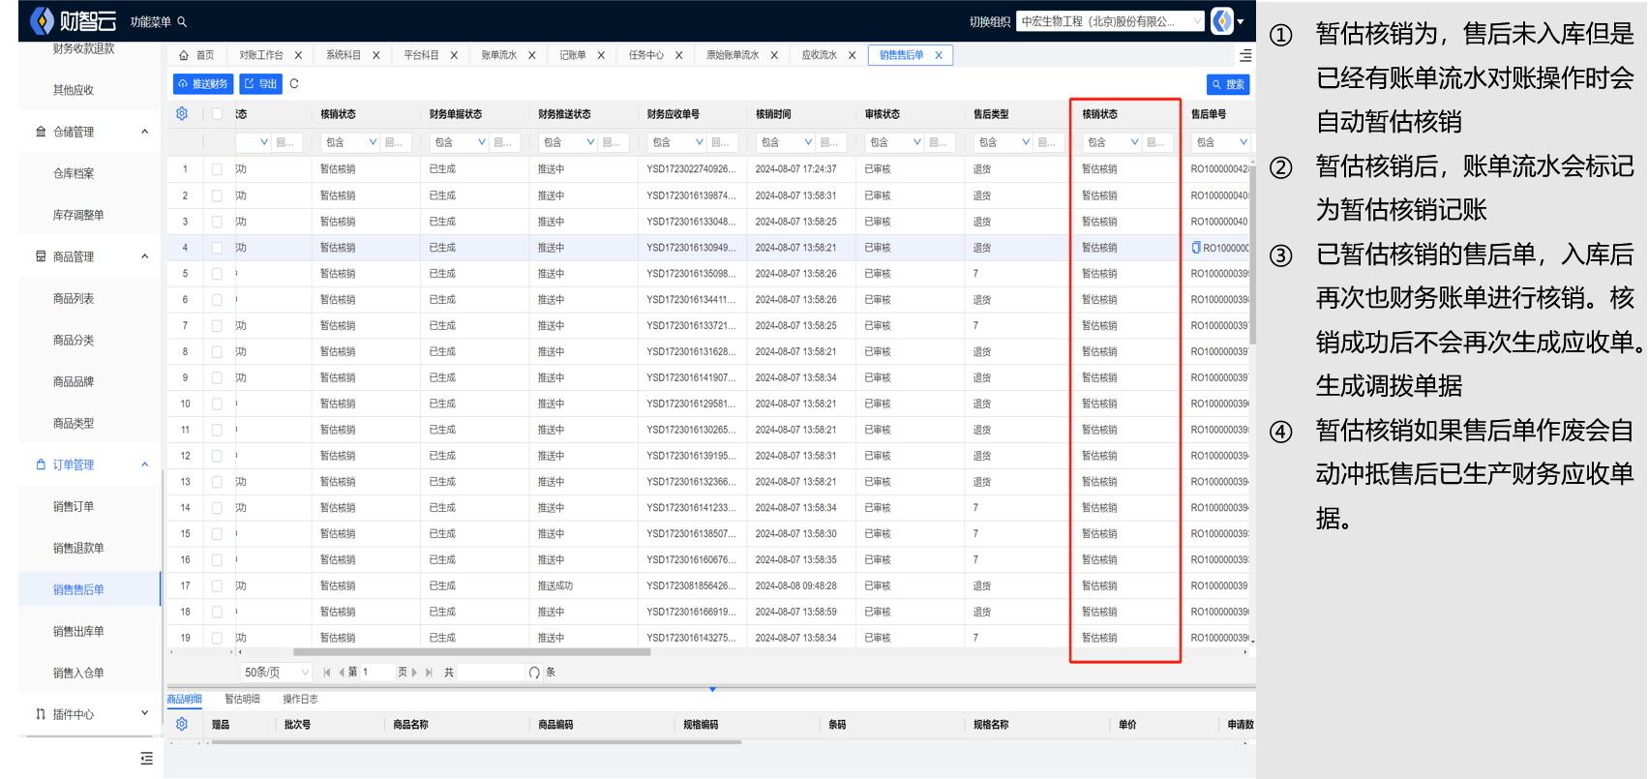Open the tab list menu icon at right

(1245, 56)
